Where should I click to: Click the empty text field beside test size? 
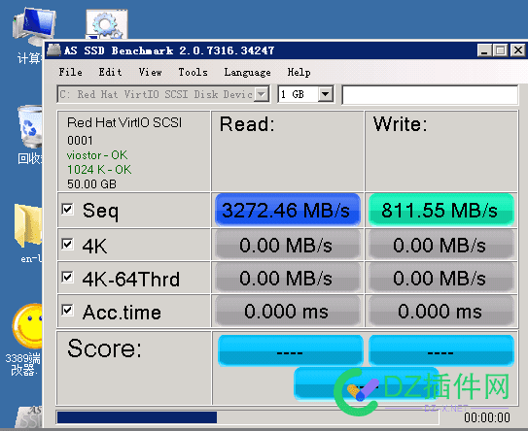[x=430, y=95]
